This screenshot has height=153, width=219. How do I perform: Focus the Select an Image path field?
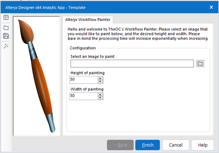click(x=132, y=63)
